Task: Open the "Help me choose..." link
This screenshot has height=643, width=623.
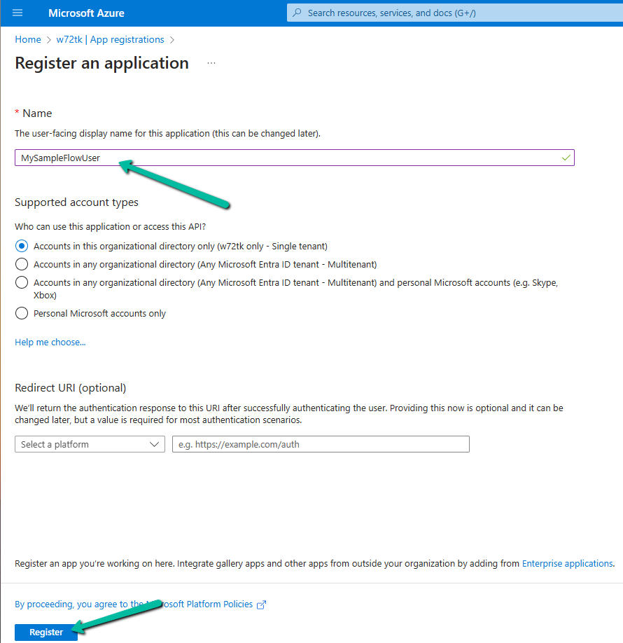Action: [50, 342]
